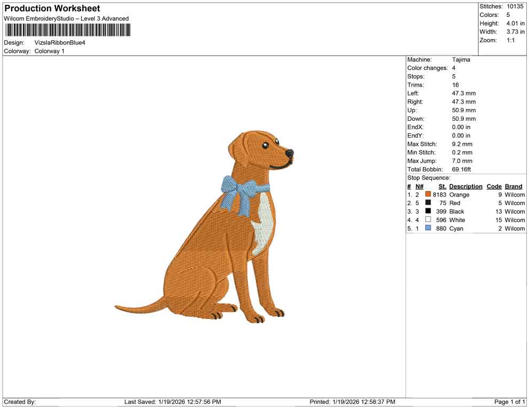Image resolution: width=529 pixels, height=407 pixels.
Task: Click the Page 1 of 1 label
Action: tap(509, 402)
